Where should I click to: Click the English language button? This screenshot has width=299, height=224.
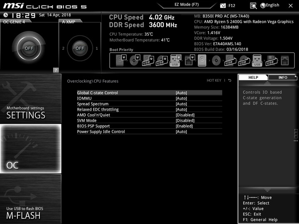[x=272, y=5]
